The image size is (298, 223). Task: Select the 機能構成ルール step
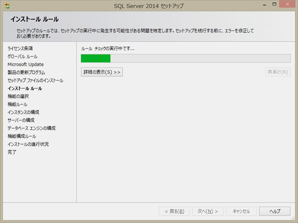point(22,136)
